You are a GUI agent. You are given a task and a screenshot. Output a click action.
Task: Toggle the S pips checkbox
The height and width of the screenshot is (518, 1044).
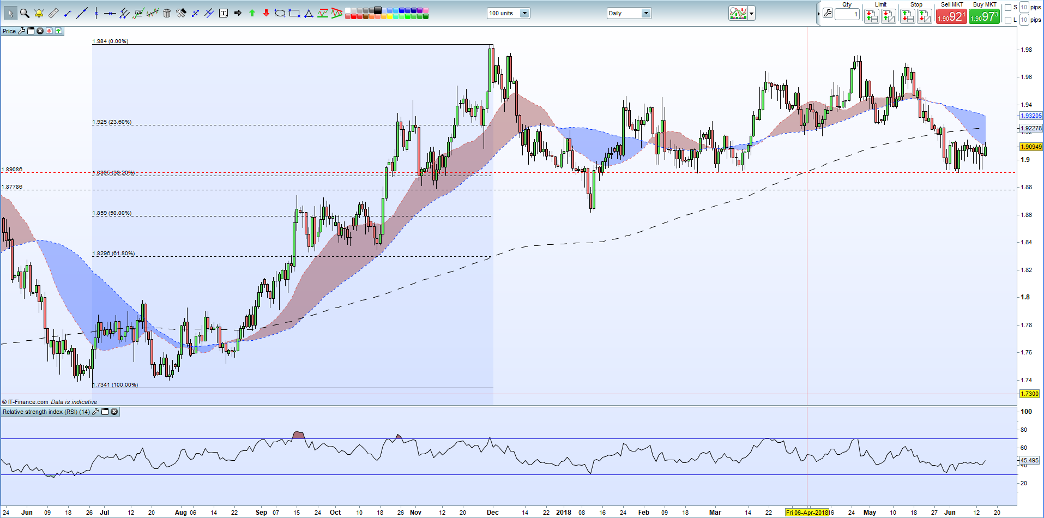click(x=1008, y=8)
